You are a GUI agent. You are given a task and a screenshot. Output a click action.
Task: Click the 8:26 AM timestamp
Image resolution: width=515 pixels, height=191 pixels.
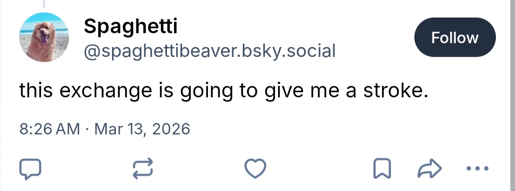tap(50, 129)
